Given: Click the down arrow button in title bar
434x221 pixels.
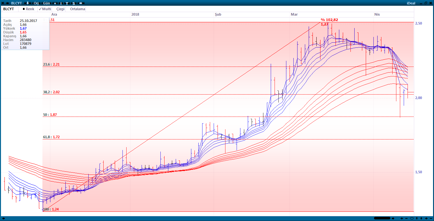Looking at the screenshot, I should (x=27, y=3).
